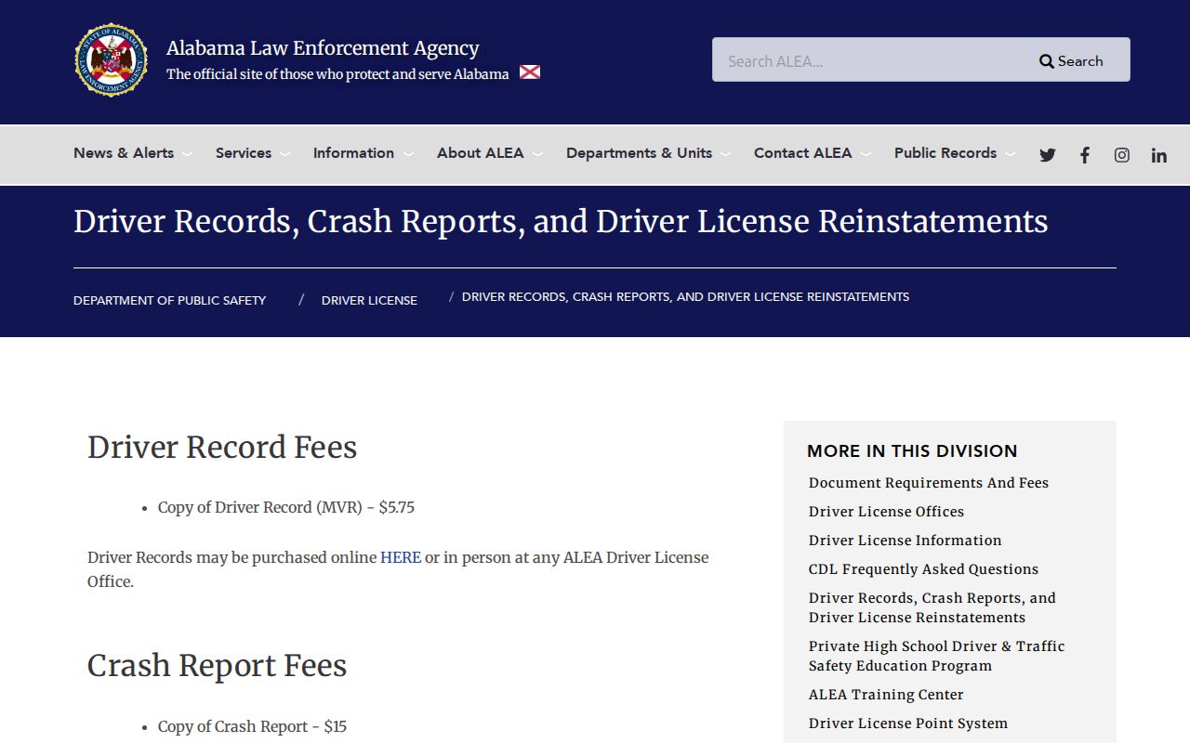Click the Alabama state flag icon

(530, 72)
